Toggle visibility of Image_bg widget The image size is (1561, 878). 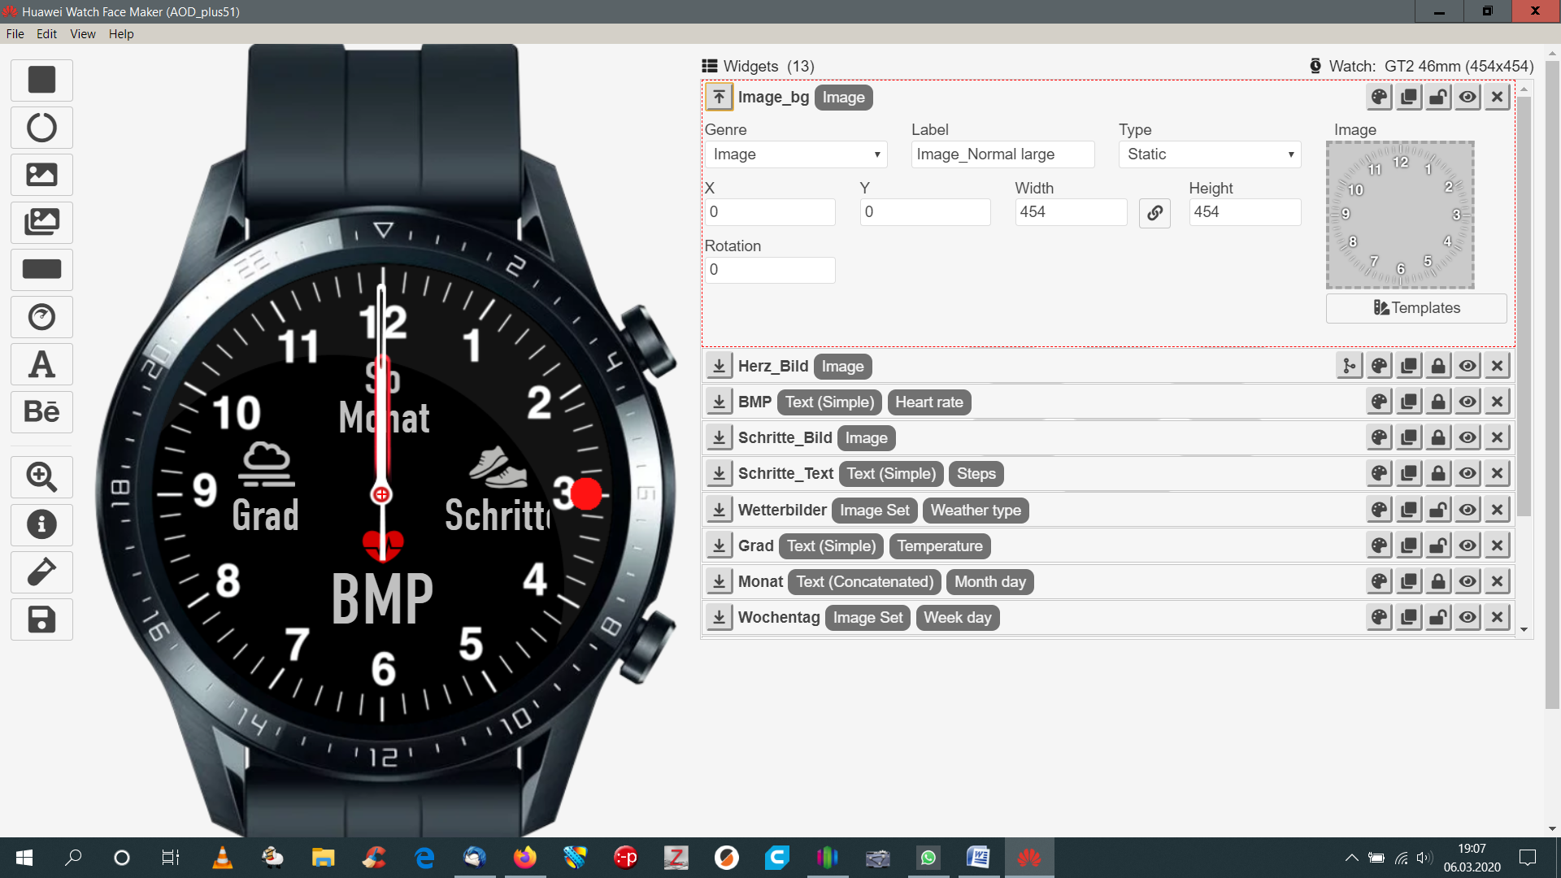click(x=1468, y=97)
